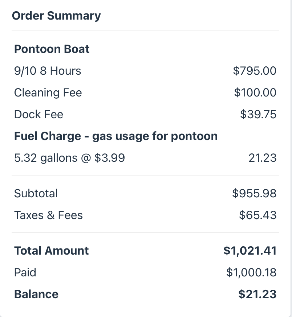292x317 pixels.
Task: Click the $1,021.41 total value
Action: [x=250, y=251]
